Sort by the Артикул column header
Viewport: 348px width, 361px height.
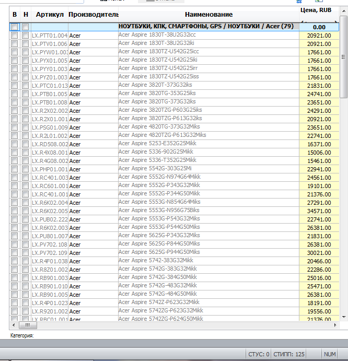(50, 15)
